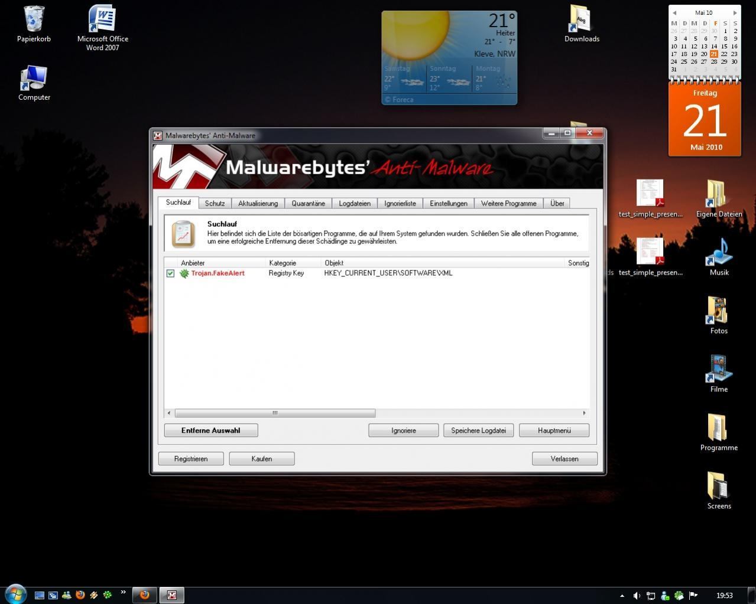Click the results list scroll-right arrow
The height and width of the screenshot is (604, 756).
coord(584,413)
